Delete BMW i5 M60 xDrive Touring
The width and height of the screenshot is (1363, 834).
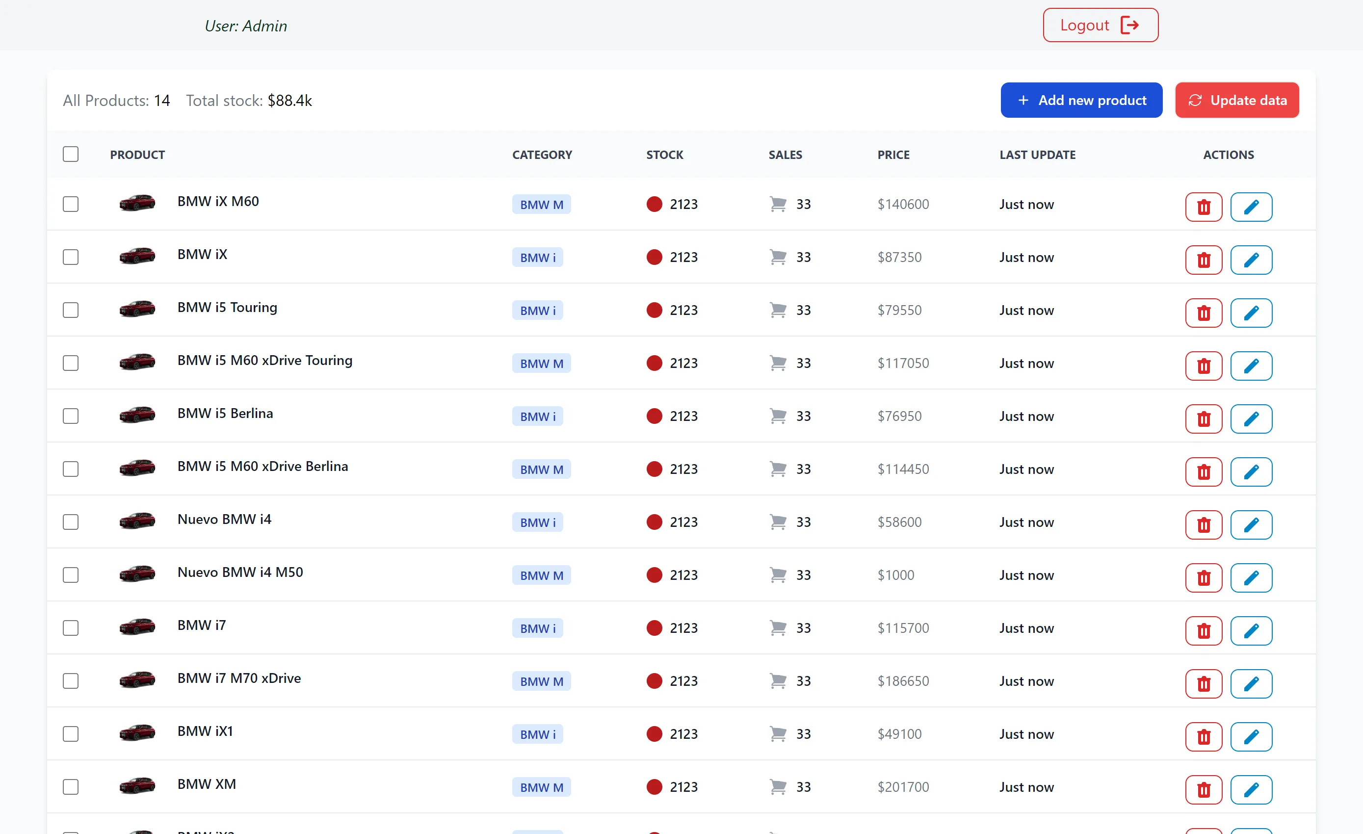point(1204,366)
